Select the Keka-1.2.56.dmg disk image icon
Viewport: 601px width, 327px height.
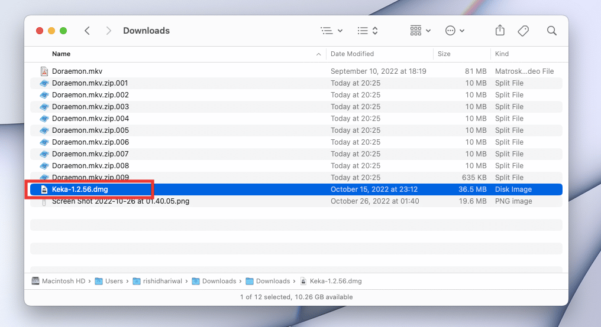tap(44, 189)
